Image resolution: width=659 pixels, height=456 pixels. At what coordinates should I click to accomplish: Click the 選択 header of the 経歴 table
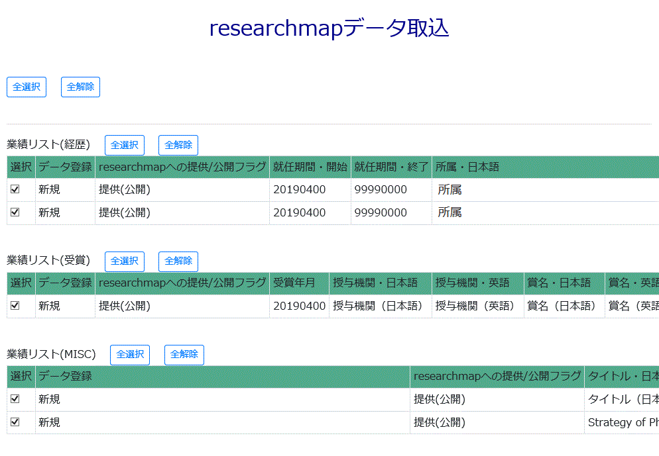coord(21,167)
